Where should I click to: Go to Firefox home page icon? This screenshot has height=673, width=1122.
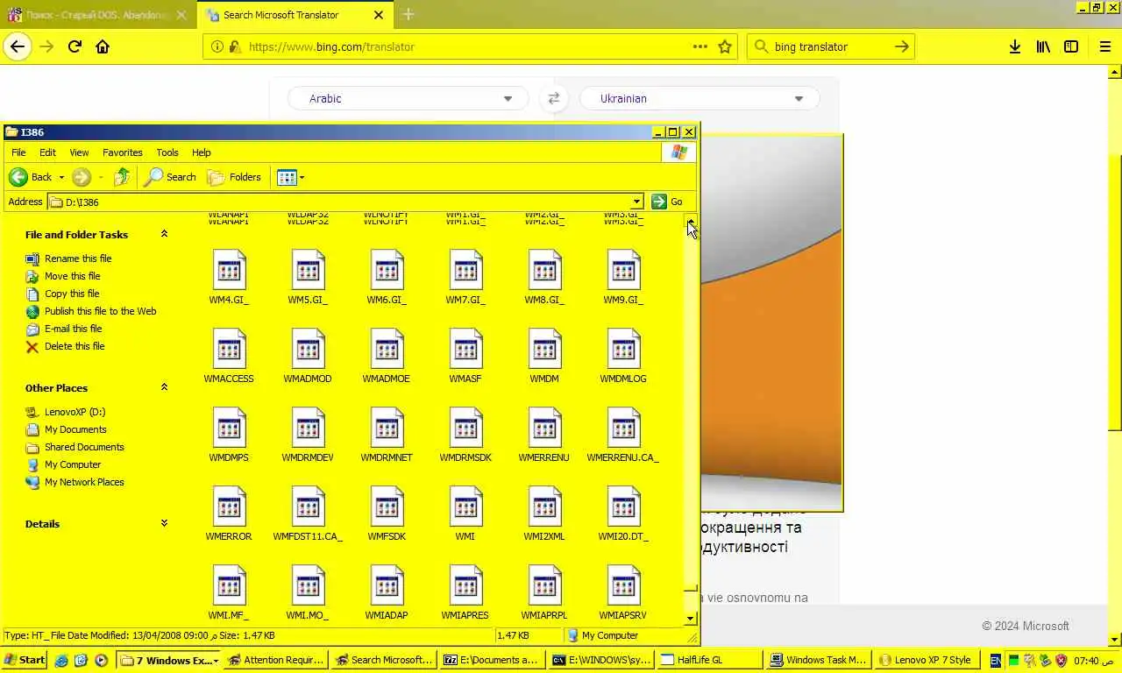click(103, 46)
